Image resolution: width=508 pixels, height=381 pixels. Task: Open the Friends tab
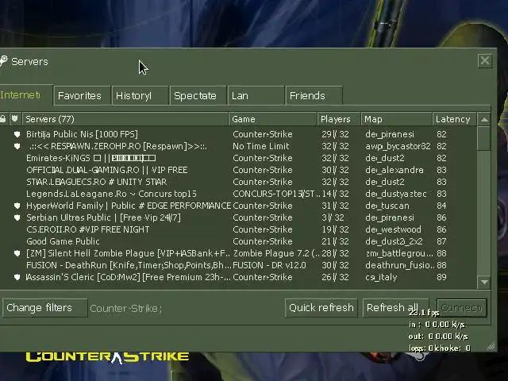(314, 95)
